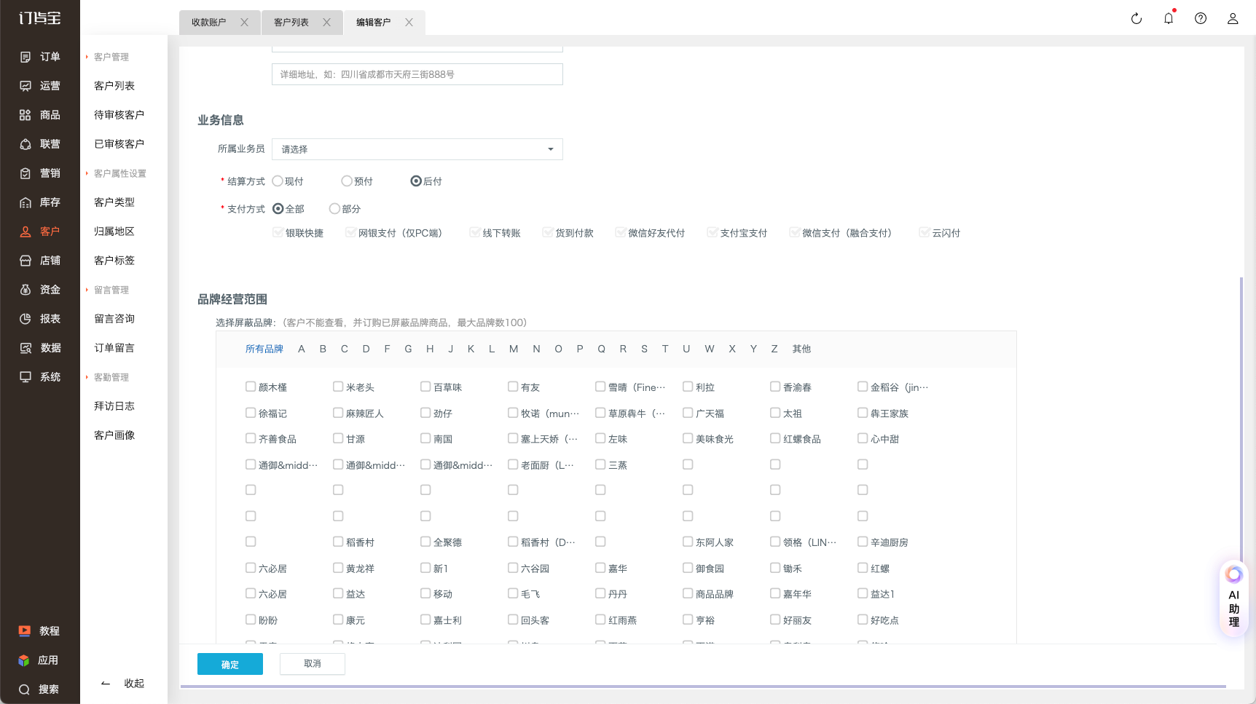The height and width of the screenshot is (704, 1256).
Task: Open the 客户 sidebar icon
Action: (25, 232)
